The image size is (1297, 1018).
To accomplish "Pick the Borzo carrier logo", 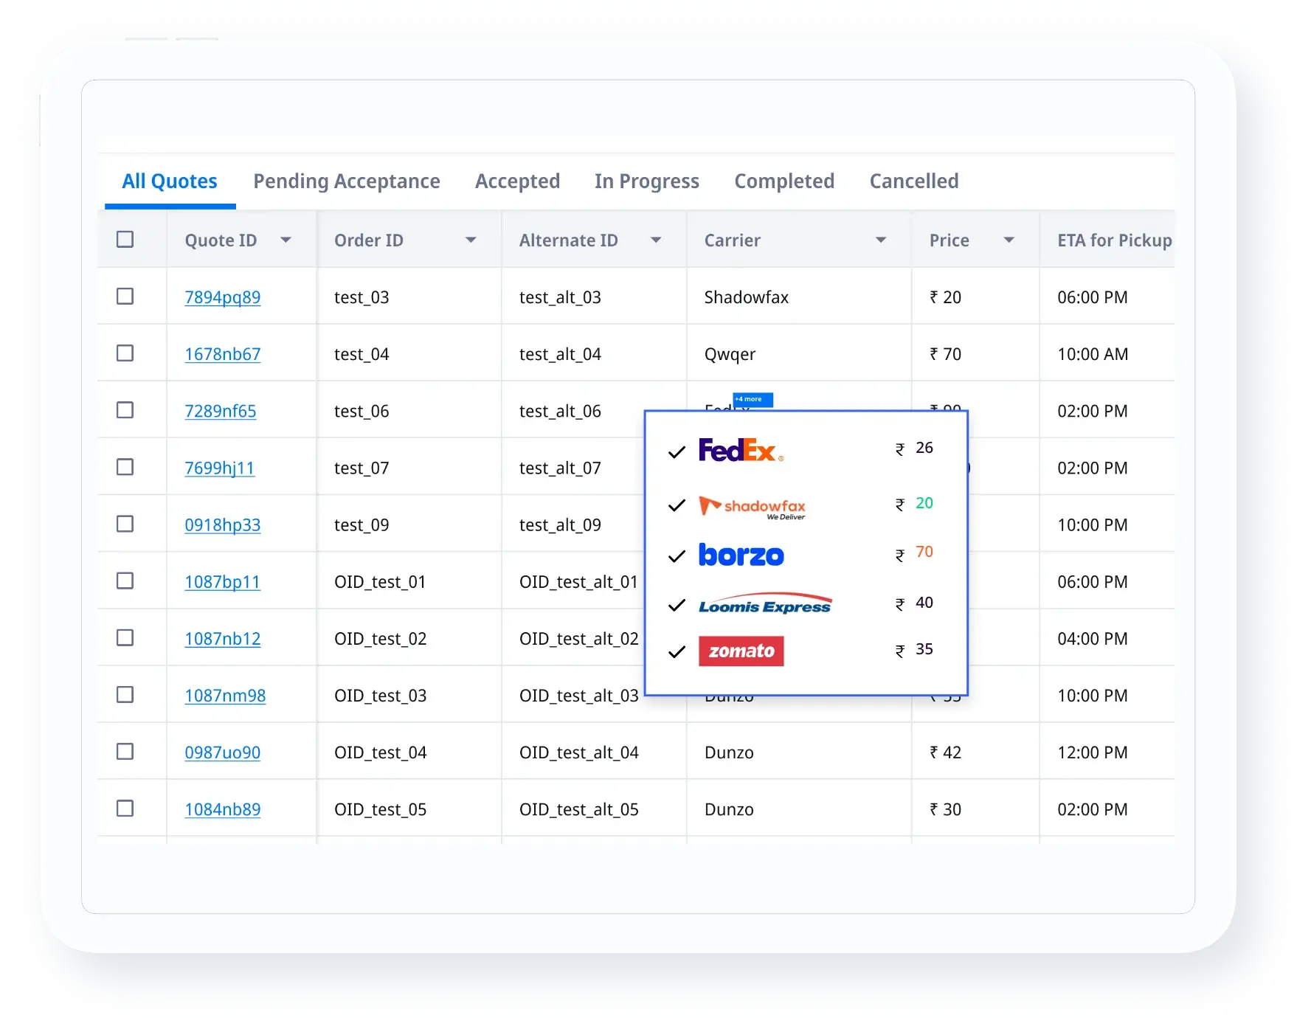I will click(741, 555).
